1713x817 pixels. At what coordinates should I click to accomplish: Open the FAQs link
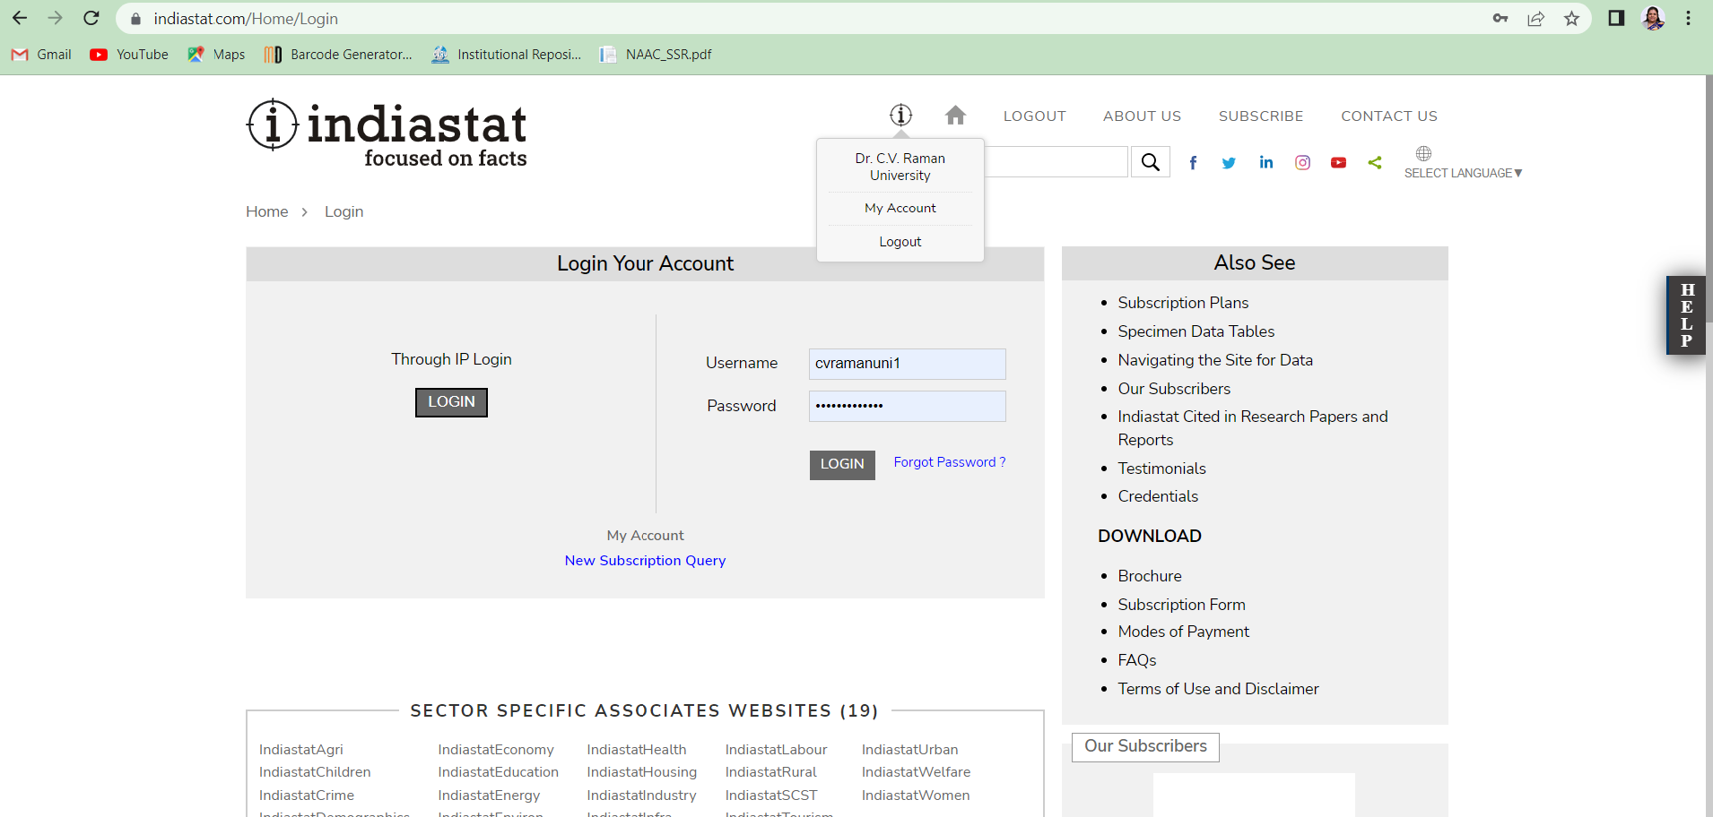pos(1137,660)
